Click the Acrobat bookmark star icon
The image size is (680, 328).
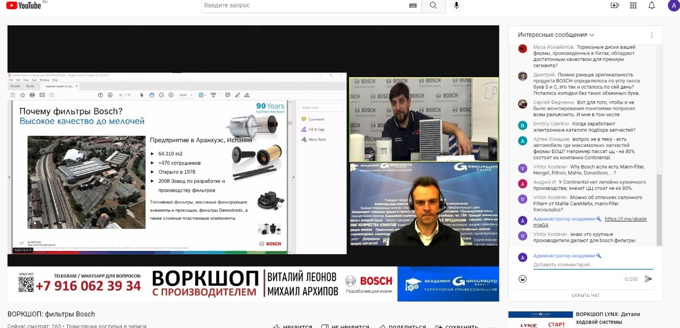pyautogui.click(x=22, y=95)
